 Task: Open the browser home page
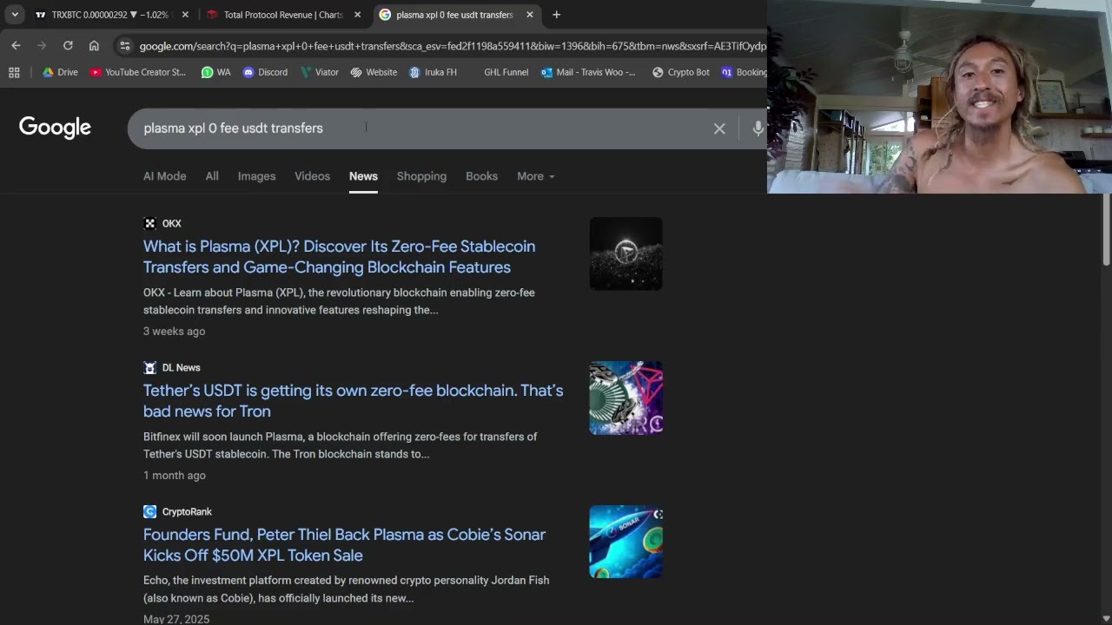click(94, 45)
